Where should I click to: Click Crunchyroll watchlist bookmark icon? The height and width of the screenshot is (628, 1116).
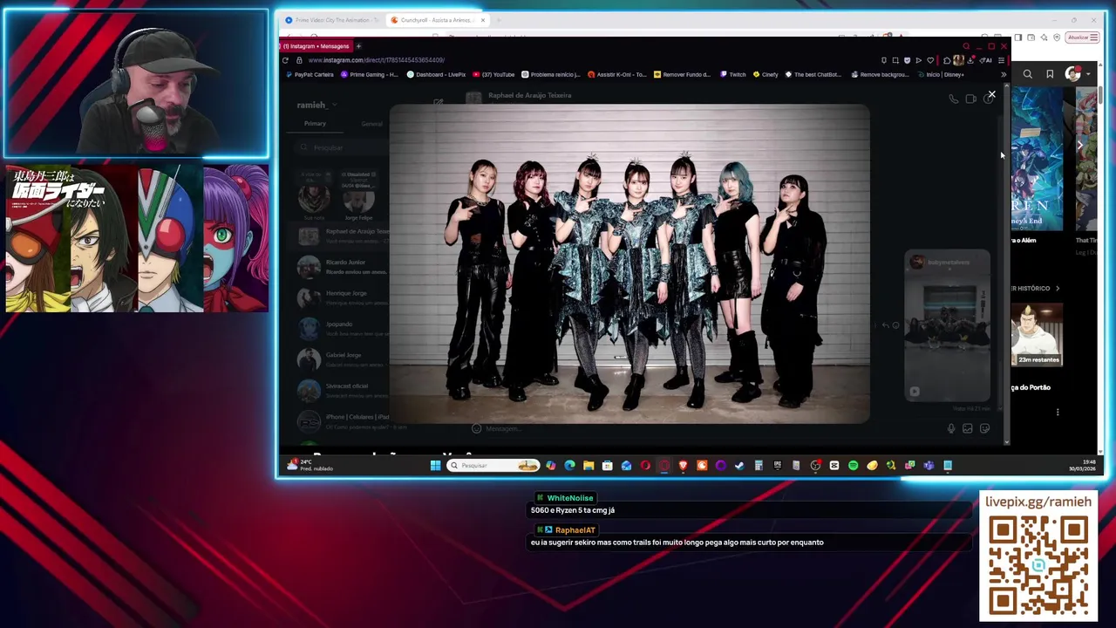point(1050,74)
